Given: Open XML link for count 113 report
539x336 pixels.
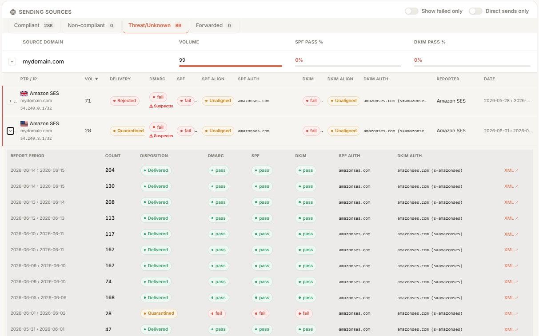Looking at the screenshot, I should [x=511, y=218].
